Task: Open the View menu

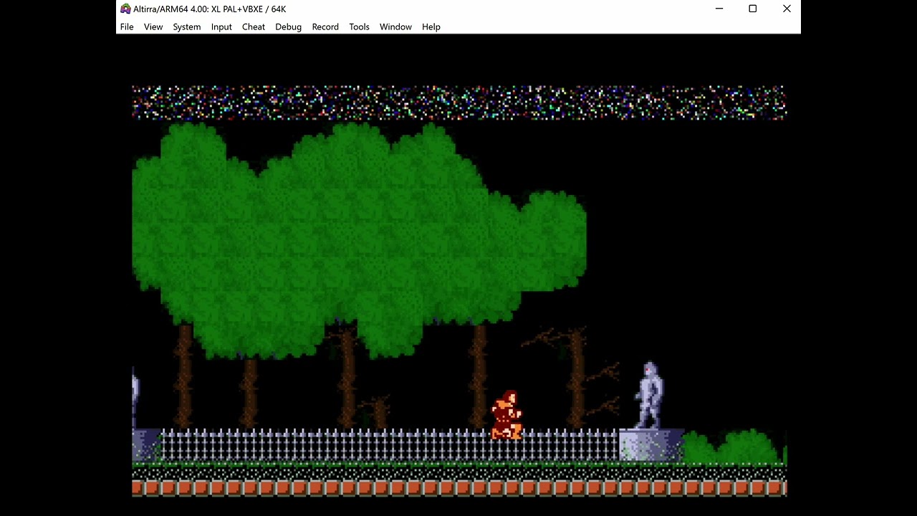Action: pyautogui.click(x=153, y=27)
